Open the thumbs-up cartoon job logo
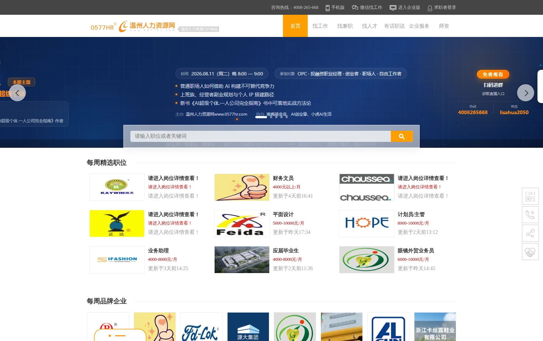The image size is (543, 341). pos(242,187)
